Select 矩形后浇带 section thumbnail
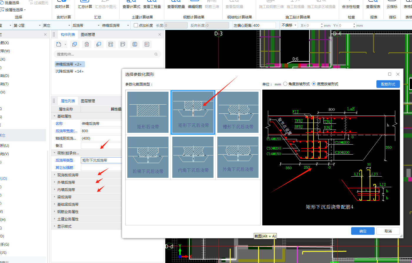This screenshot has width=412, height=263. pos(148,112)
